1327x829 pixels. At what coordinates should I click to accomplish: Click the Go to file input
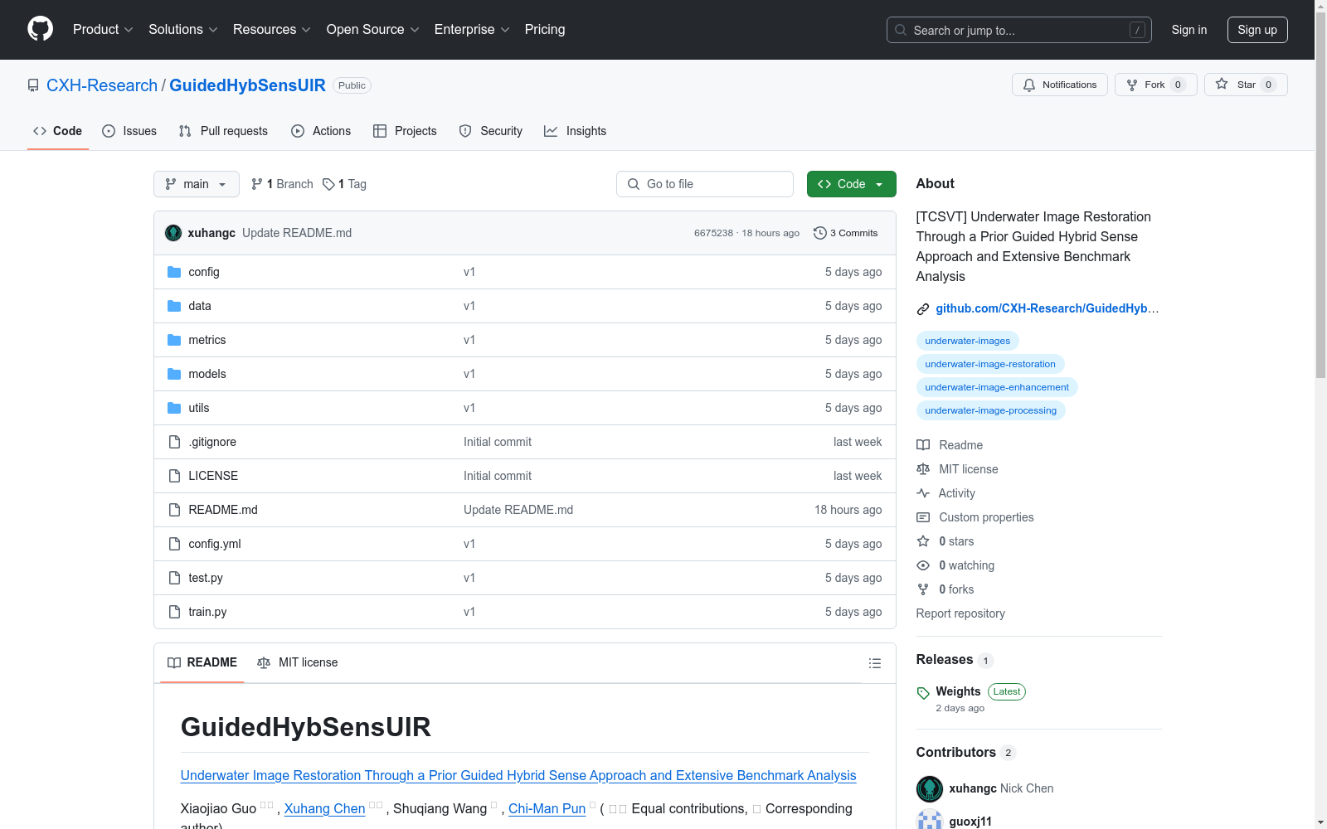click(705, 184)
